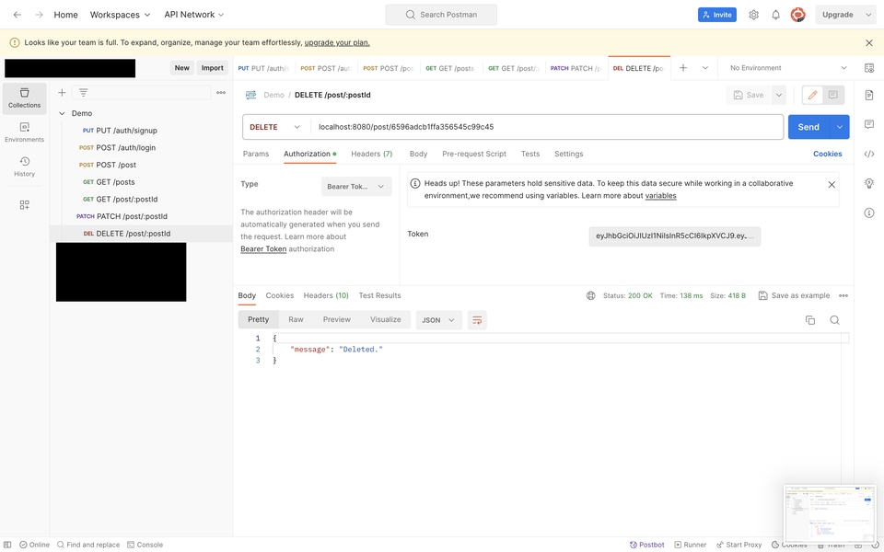This screenshot has height=552, width=884.
Task: Open the request Headers (7) tab
Action: pos(371,154)
